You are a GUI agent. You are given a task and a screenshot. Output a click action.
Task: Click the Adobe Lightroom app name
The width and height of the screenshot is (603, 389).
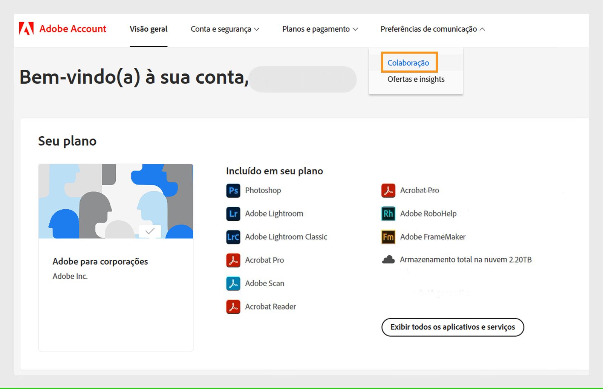(274, 214)
